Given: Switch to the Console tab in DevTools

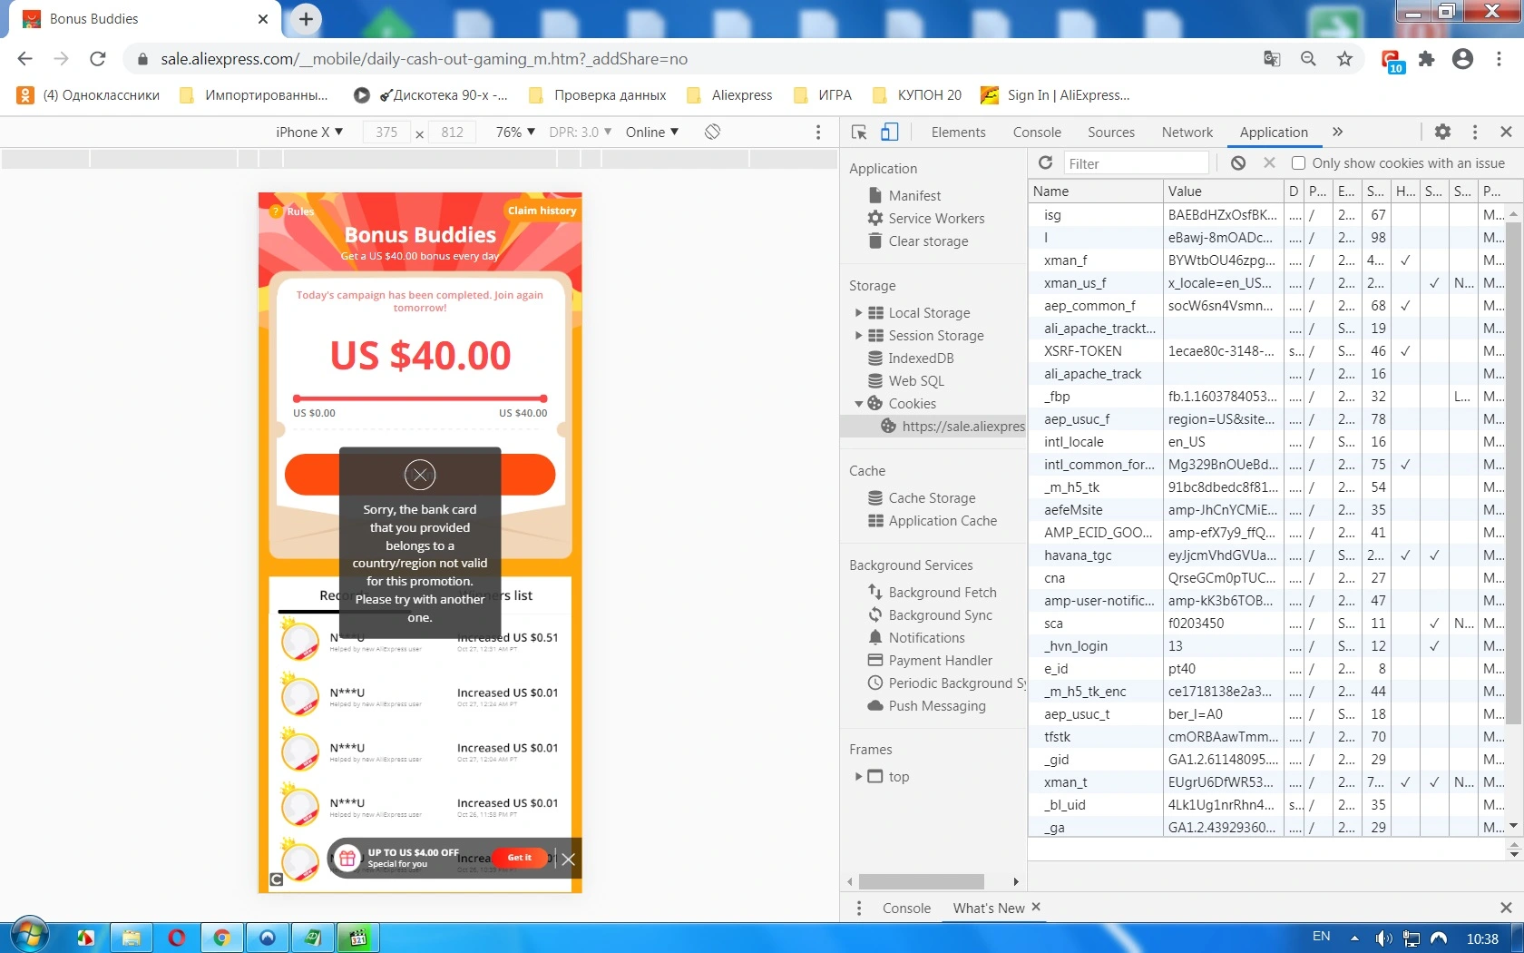Looking at the screenshot, I should [x=1037, y=132].
